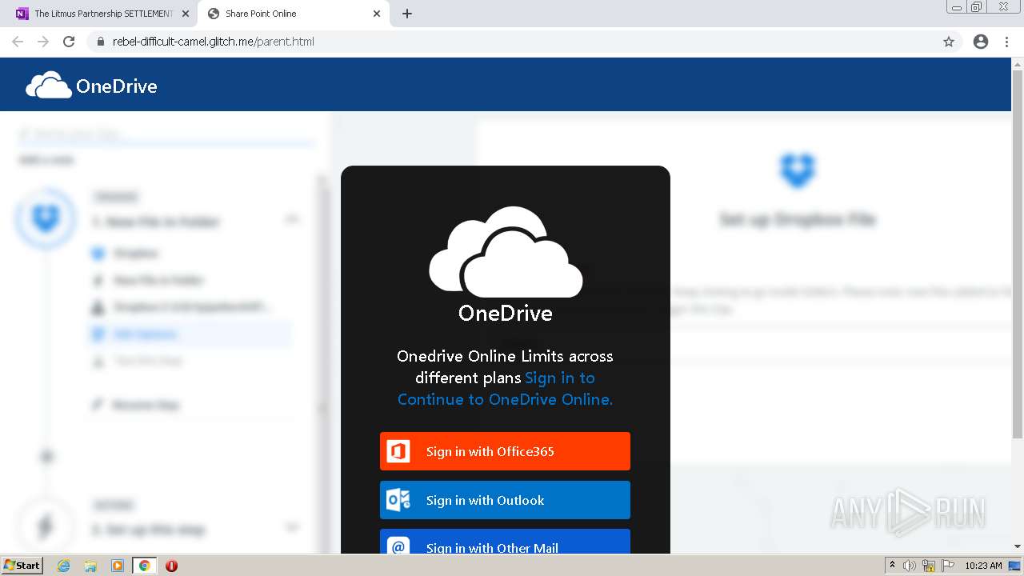
Task: Click the 'OneDrive' header text
Action: tap(117, 86)
